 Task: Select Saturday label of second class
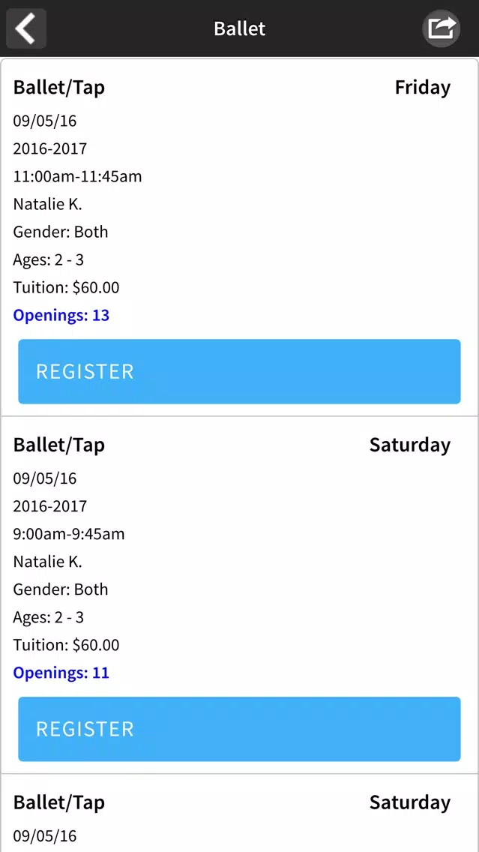410,445
